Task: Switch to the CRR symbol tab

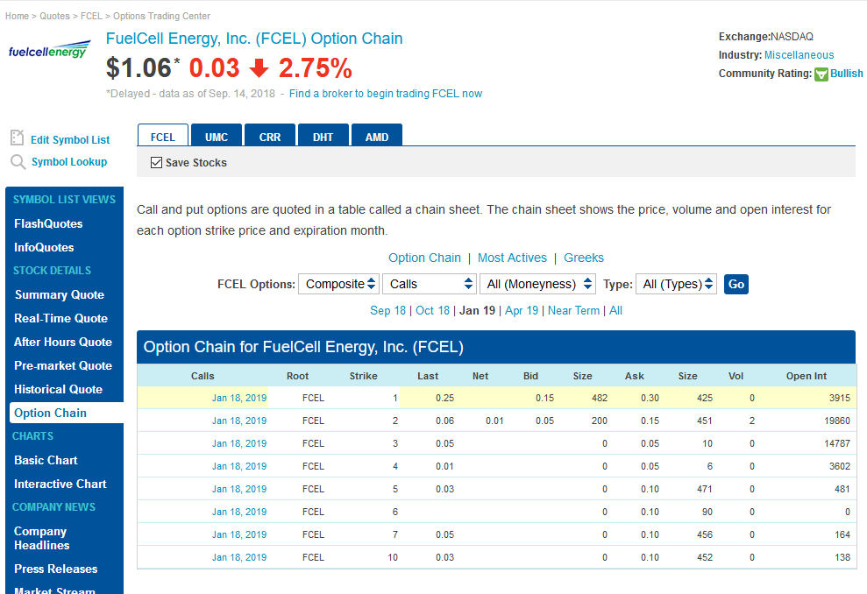Action: click(270, 136)
